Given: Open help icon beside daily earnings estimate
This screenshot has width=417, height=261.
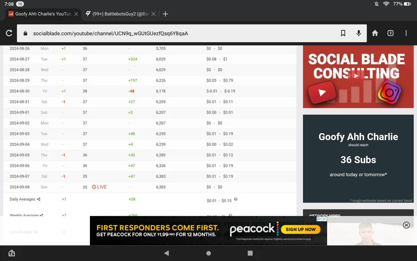Looking at the screenshot, I should click(236, 199).
